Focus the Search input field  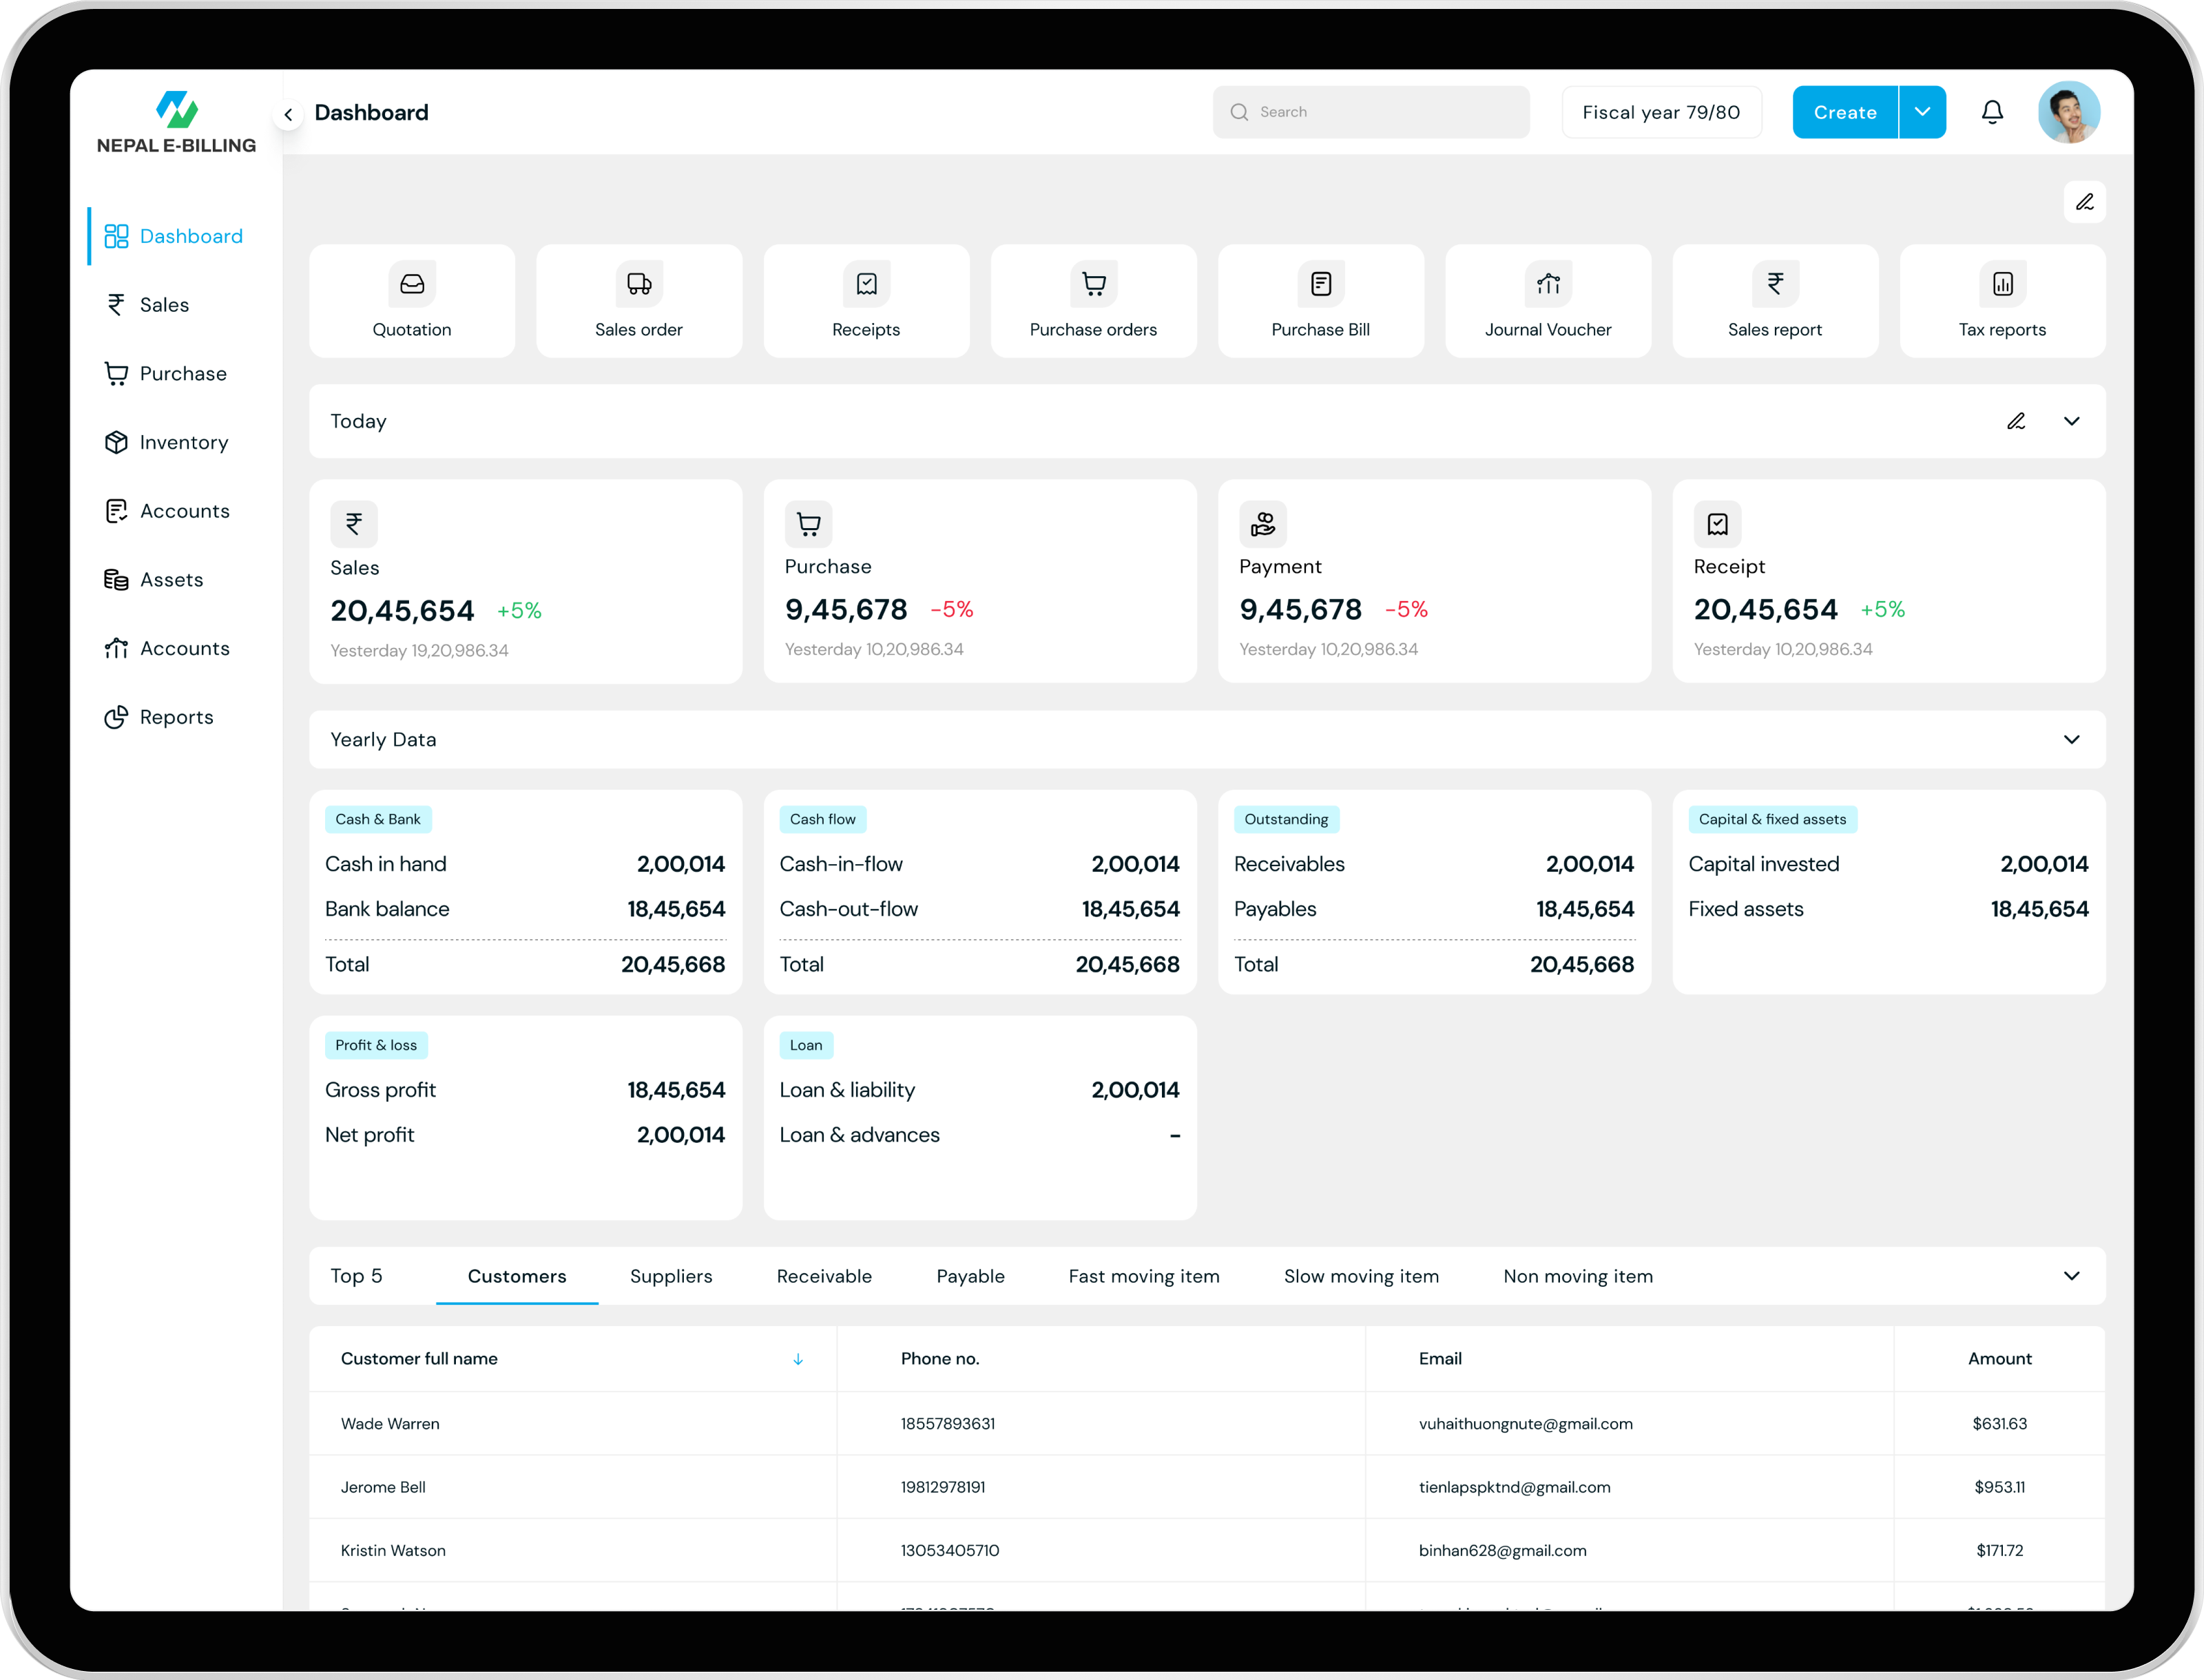coord(1371,112)
